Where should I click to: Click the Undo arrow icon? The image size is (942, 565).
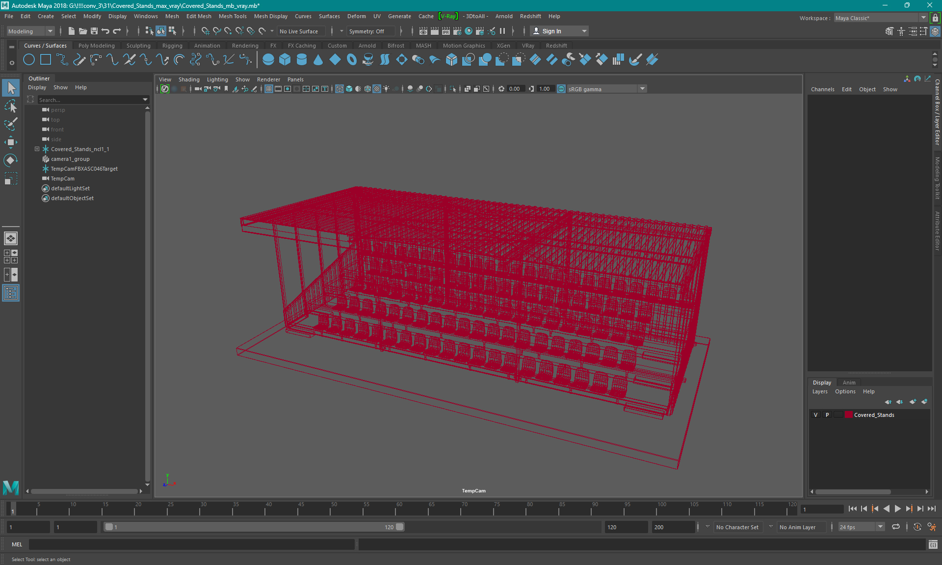tap(105, 31)
